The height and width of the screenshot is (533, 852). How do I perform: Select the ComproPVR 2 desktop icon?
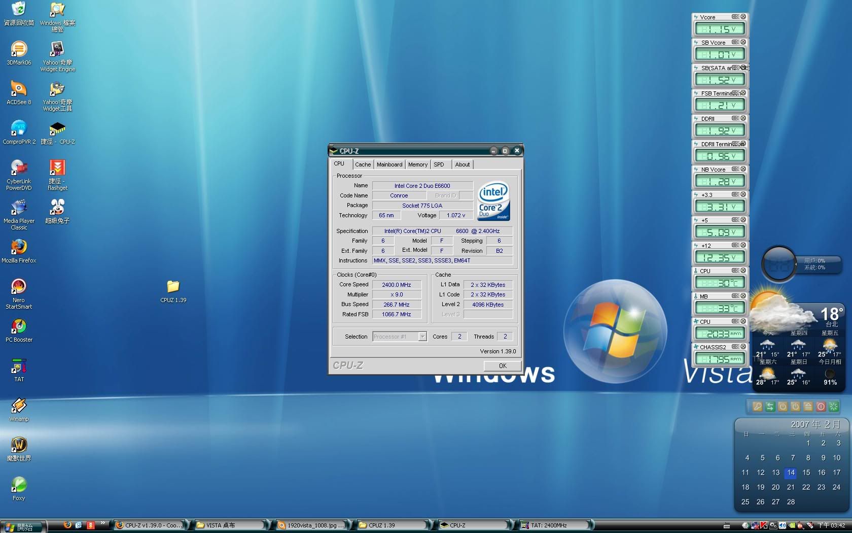click(x=19, y=132)
